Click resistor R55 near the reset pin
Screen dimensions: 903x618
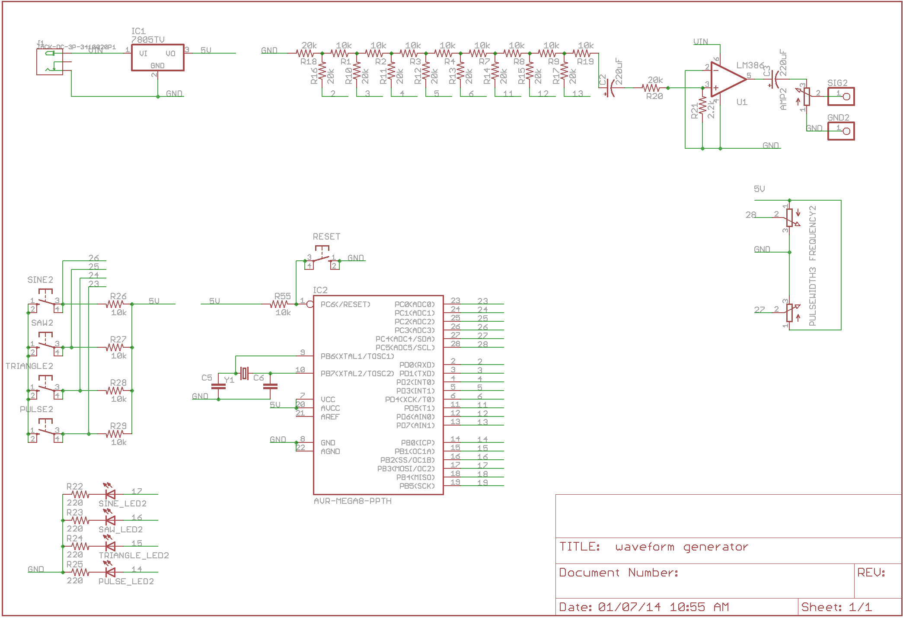[x=279, y=304]
